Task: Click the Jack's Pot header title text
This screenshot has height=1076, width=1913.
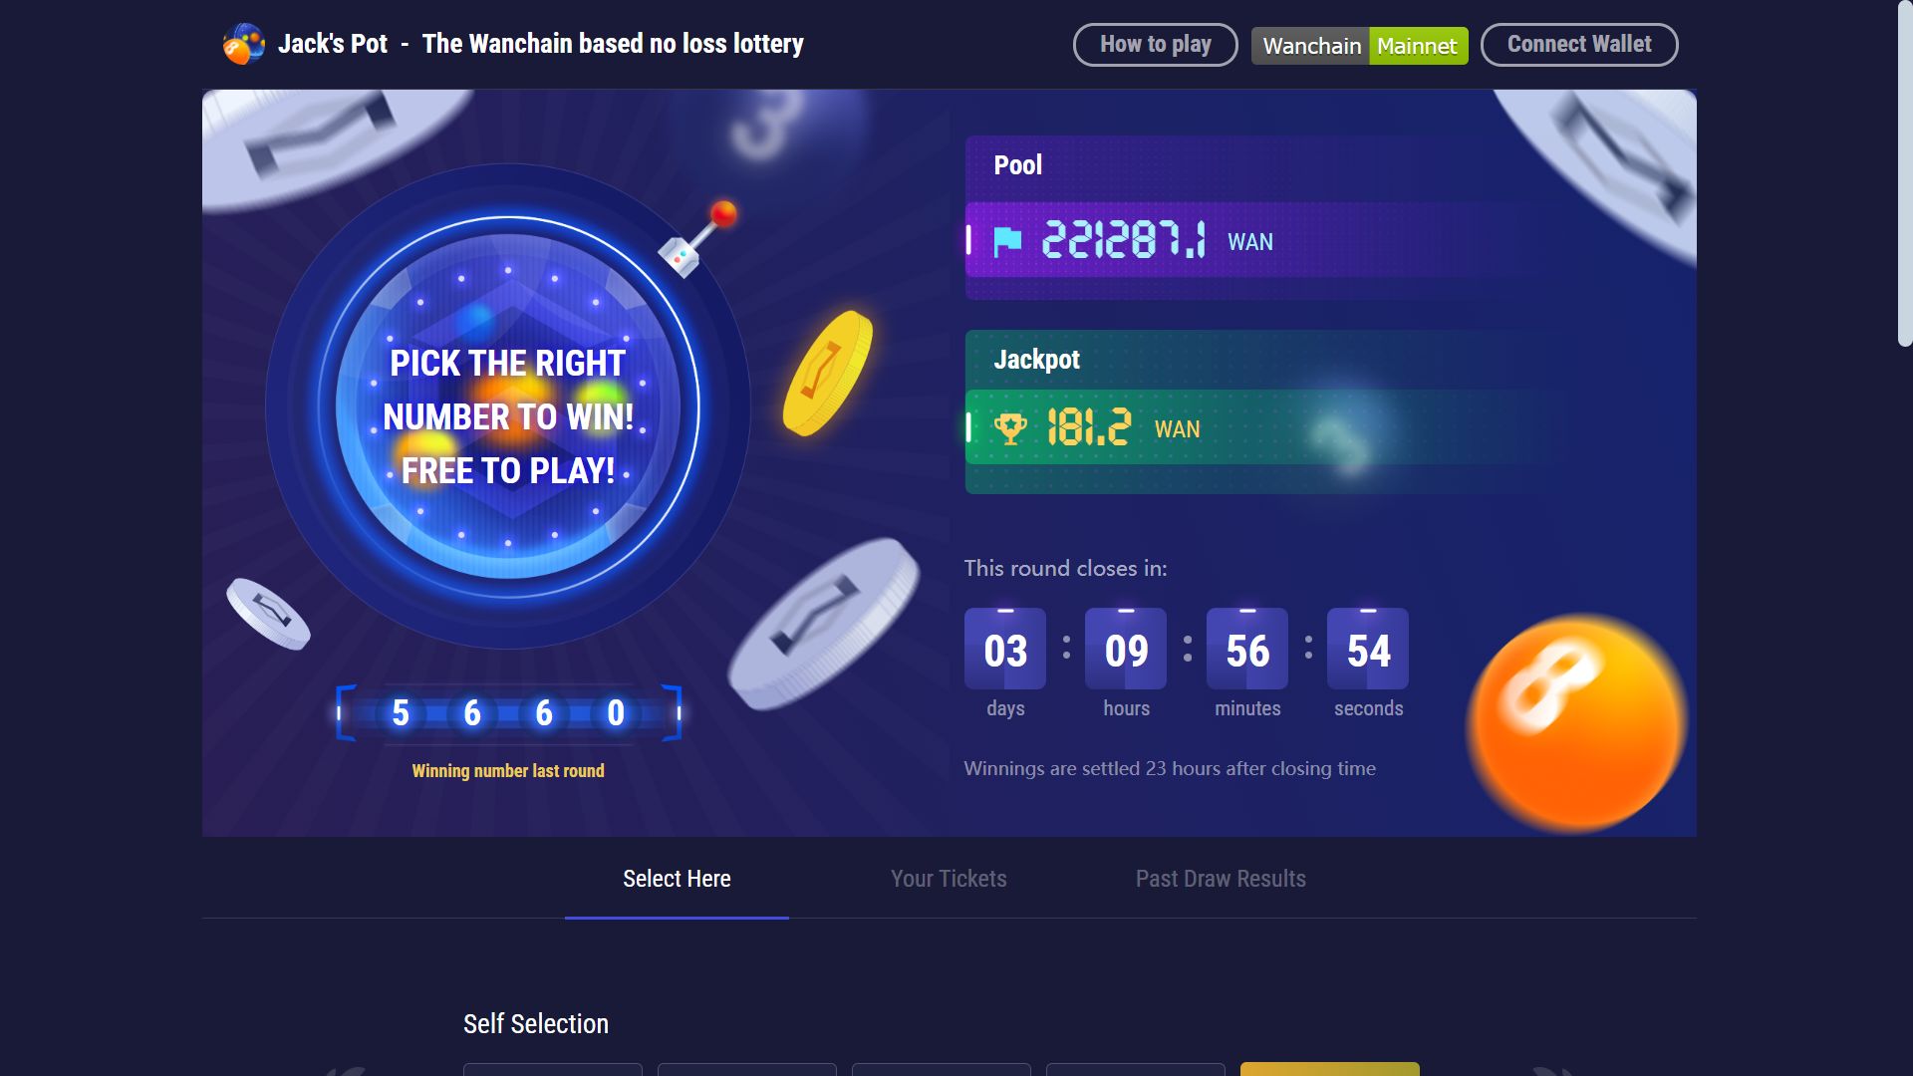Action: point(541,44)
